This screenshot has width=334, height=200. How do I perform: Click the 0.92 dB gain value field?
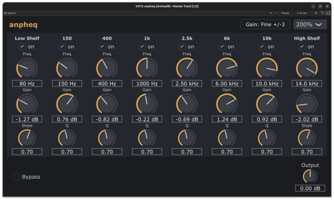(267, 119)
